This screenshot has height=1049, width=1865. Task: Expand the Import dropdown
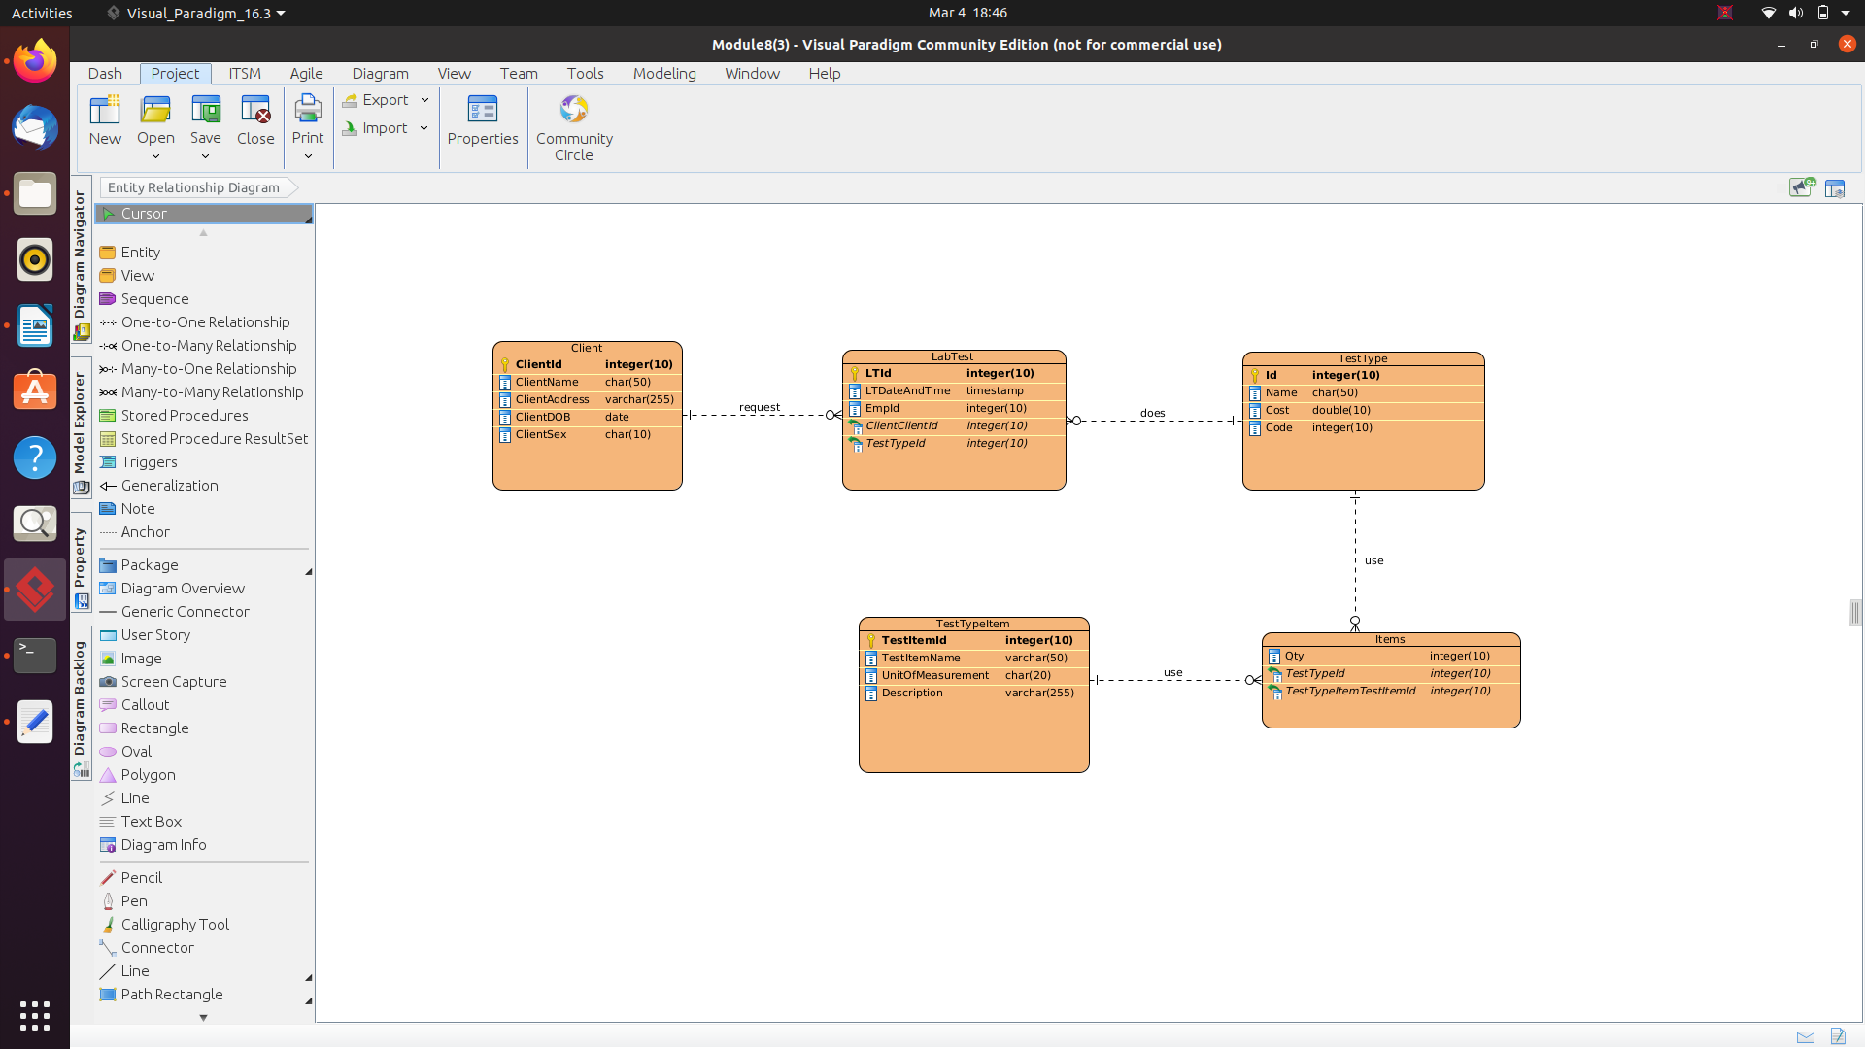(425, 127)
